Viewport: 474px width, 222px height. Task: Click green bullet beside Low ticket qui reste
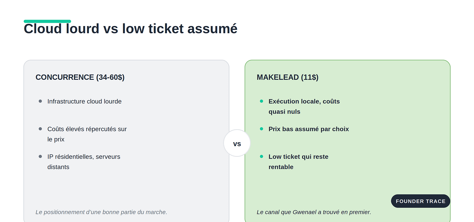click(x=261, y=157)
